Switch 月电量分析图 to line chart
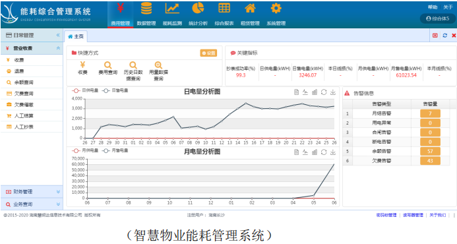Viewport: 457px width, 244px height. point(305,152)
